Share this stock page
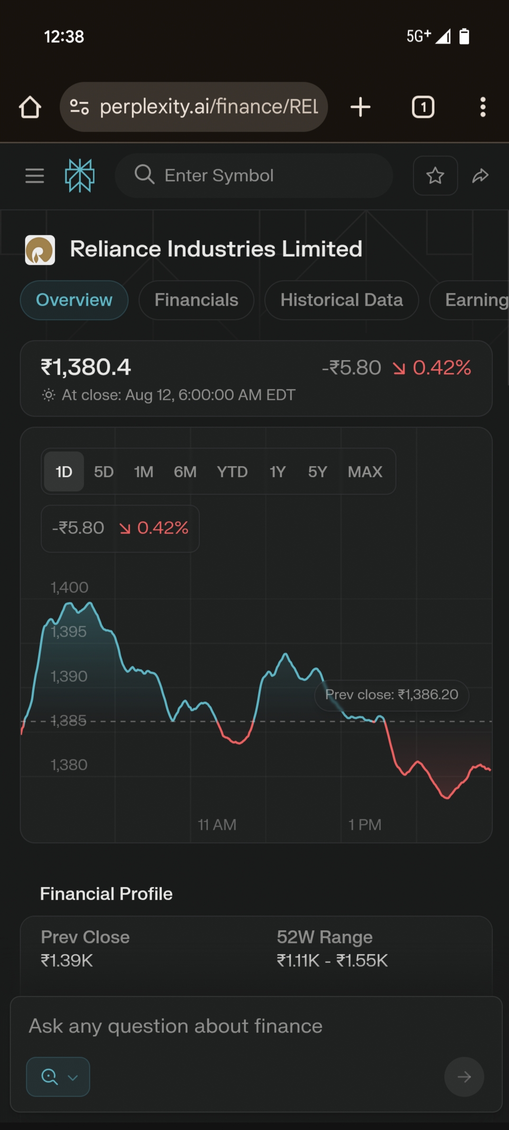Image resolution: width=509 pixels, height=1130 pixels. pyautogui.click(x=480, y=175)
